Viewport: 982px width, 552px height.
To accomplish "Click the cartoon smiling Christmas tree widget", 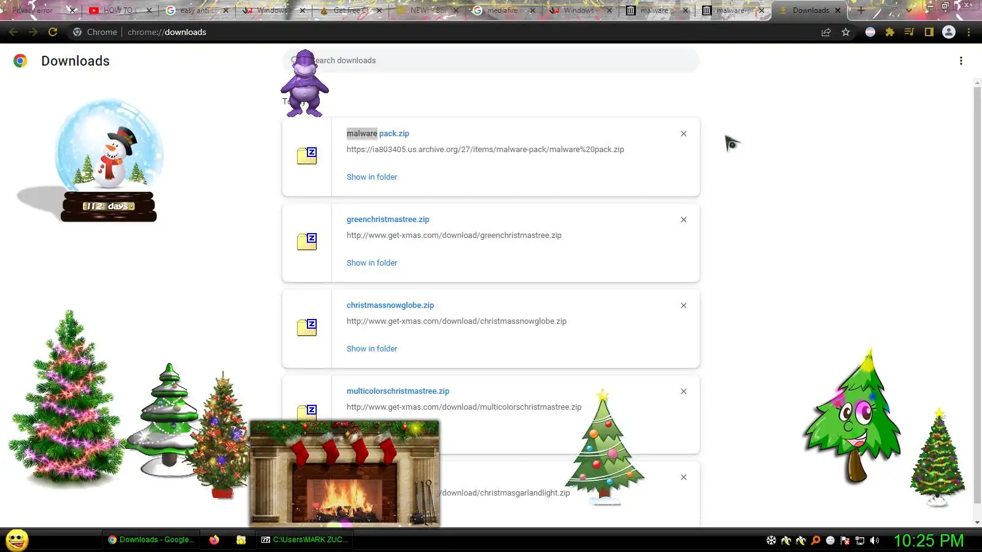I will click(x=854, y=417).
